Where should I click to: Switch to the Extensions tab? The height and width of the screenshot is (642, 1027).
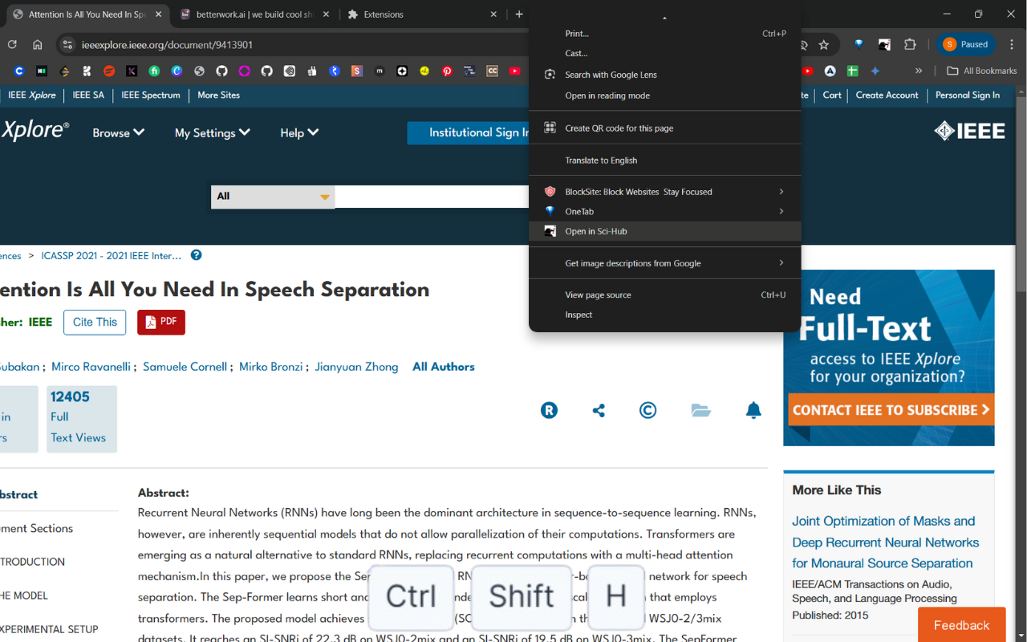(x=422, y=14)
